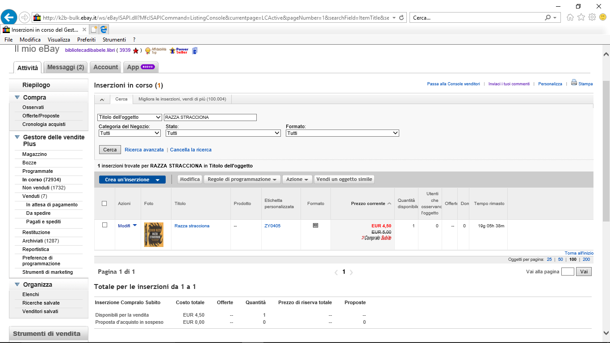Open the Stato filter dropdown

(223, 133)
